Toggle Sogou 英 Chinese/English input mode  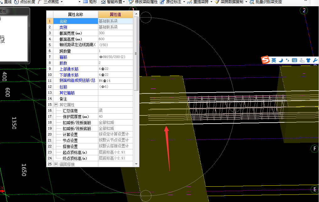274,60
